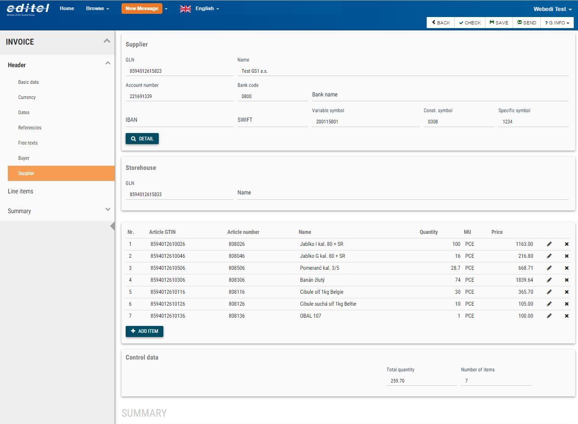Click price 1839.64
Viewport: 578px width, 424px height.
pos(524,280)
